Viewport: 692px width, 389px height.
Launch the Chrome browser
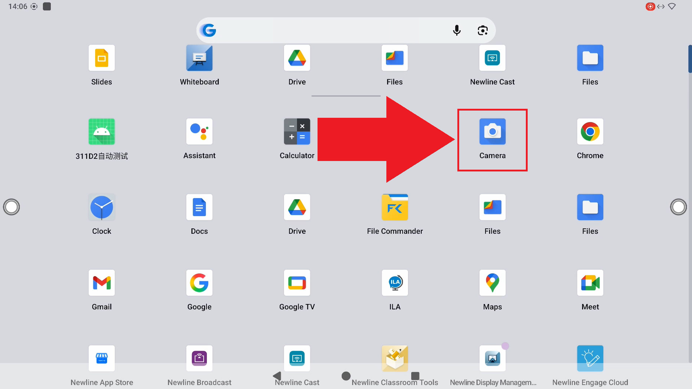[x=590, y=132]
